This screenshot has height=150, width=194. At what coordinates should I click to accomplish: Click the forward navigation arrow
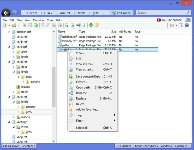14,13
